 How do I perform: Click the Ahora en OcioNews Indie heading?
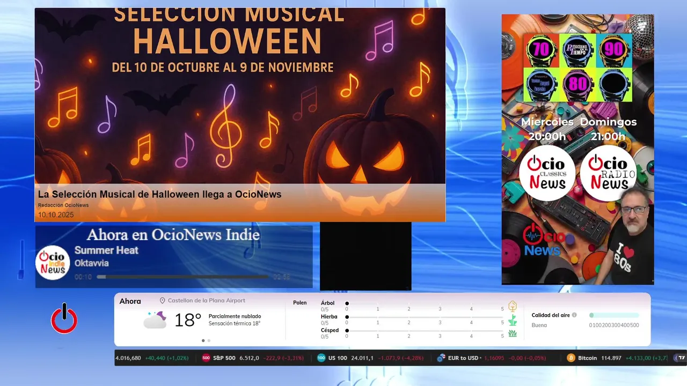pos(173,235)
